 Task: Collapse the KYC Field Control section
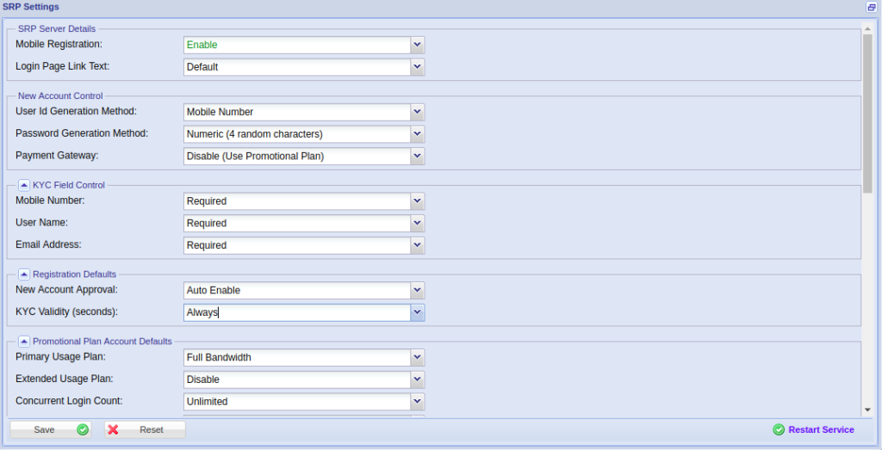[24, 185]
